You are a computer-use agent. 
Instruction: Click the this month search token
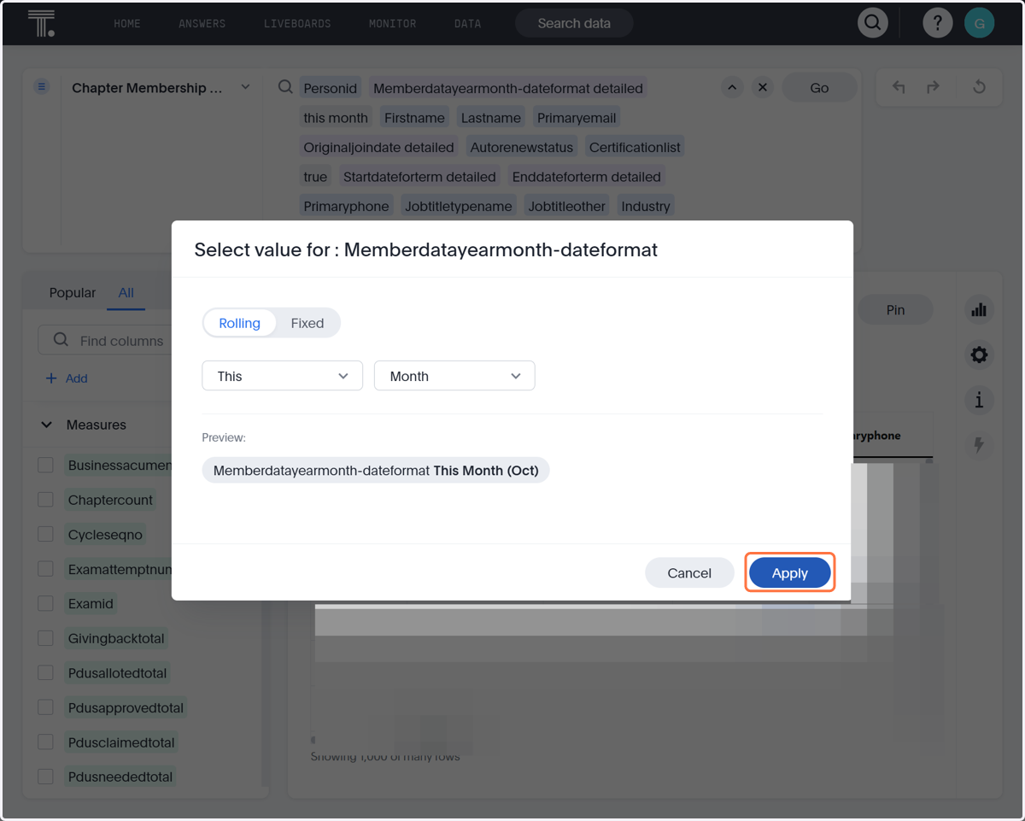click(x=336, y=118)
